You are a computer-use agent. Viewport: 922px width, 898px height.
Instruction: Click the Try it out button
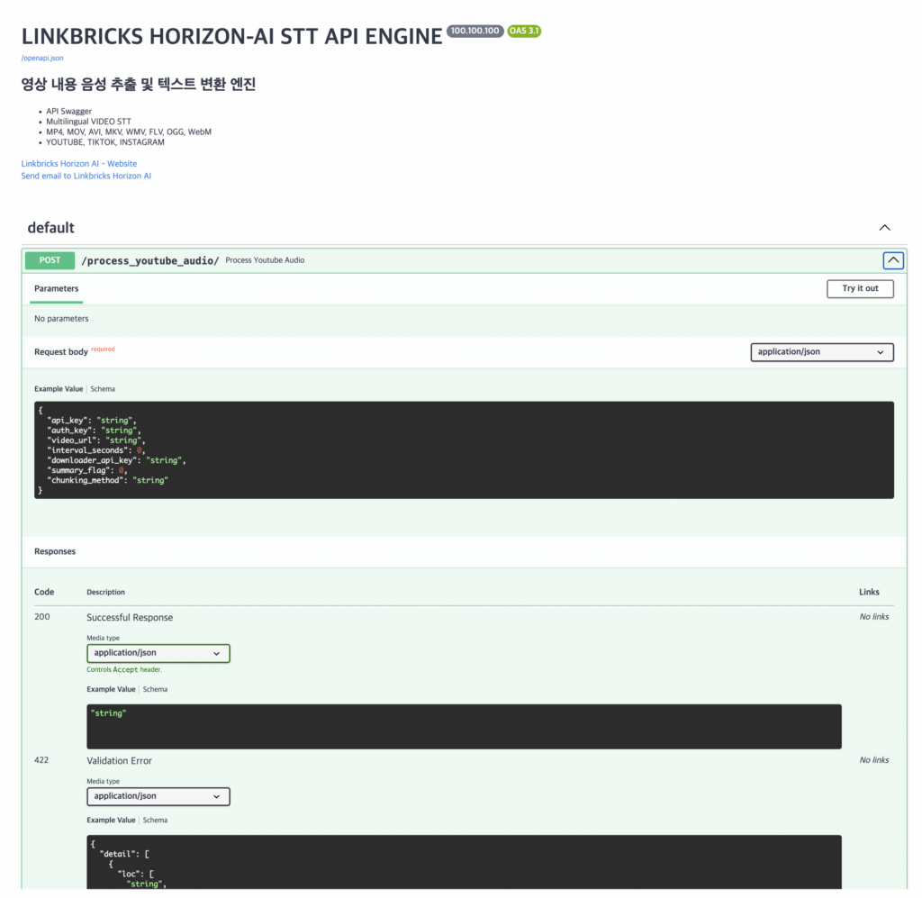[860, 289]
